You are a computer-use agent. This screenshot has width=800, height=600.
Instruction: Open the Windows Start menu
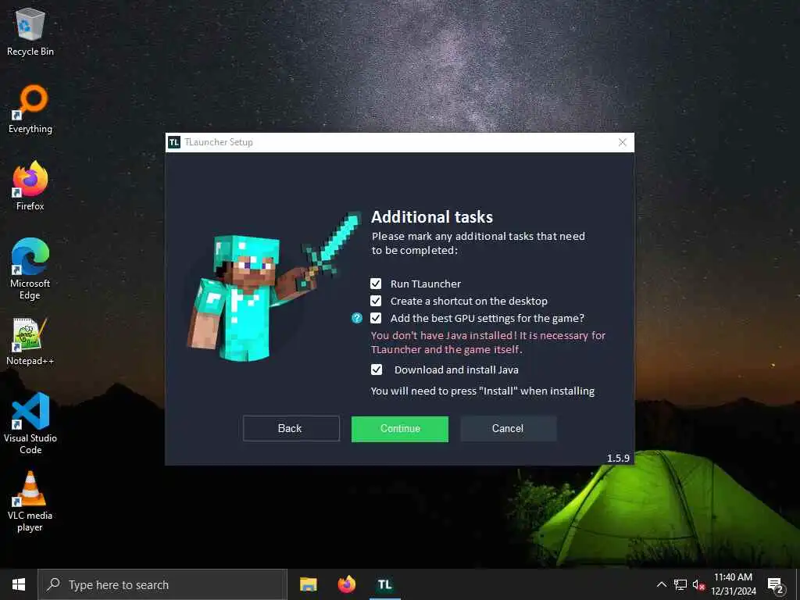tap(19, 584)
